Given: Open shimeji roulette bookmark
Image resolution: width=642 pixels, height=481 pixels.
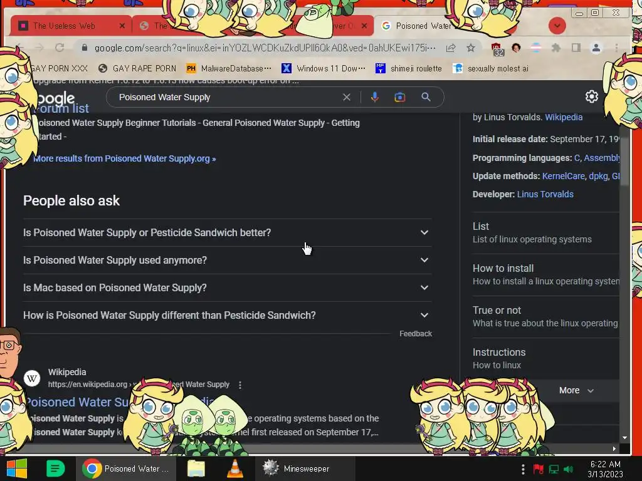Looking at the screenshot, I should click(x=409, y=68).
